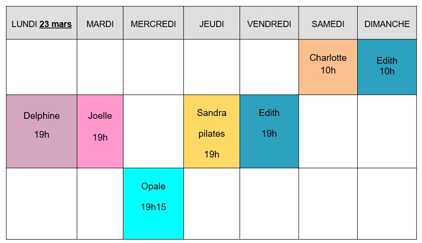Screen dimensions: 422x243
Task: Click the underlined "23 mars" date text
Action: click(56, 24)
